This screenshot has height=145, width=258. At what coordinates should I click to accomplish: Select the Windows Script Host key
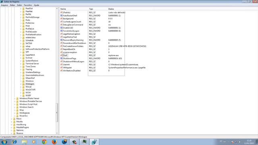coord(28,104)
